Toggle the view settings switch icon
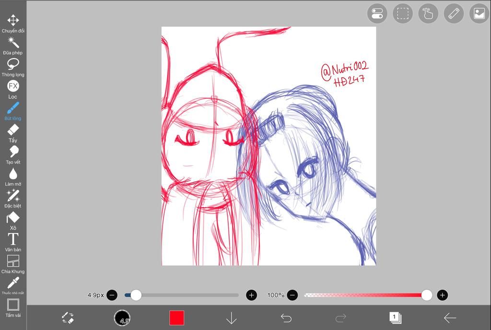Image resolution: width=491 pixels, height=330 pixels. [377, 13]
